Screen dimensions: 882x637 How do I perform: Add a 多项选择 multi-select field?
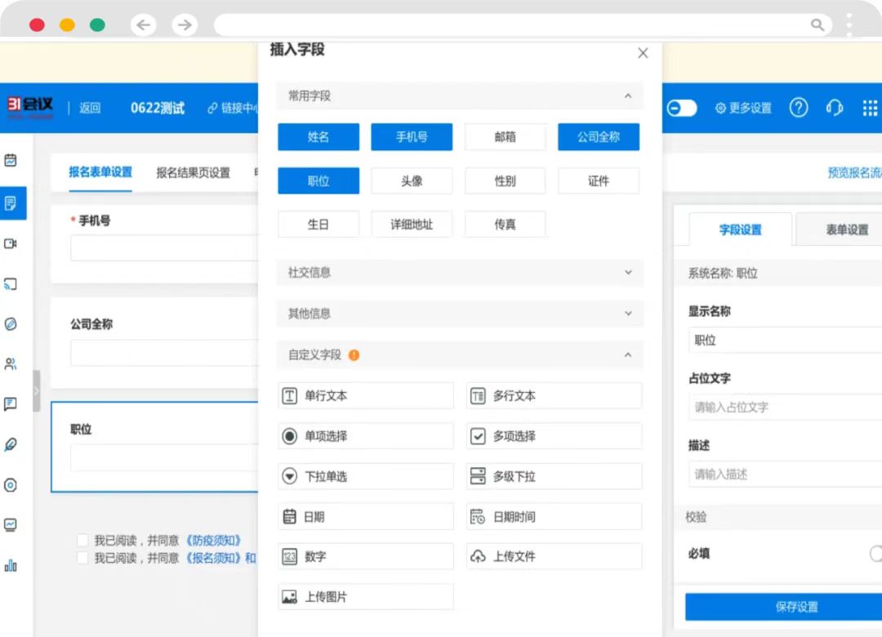554,435
